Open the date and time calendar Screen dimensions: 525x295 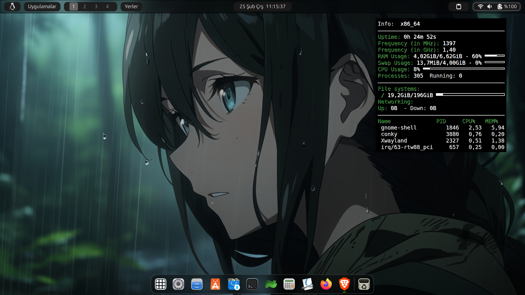tap(262, 7)
